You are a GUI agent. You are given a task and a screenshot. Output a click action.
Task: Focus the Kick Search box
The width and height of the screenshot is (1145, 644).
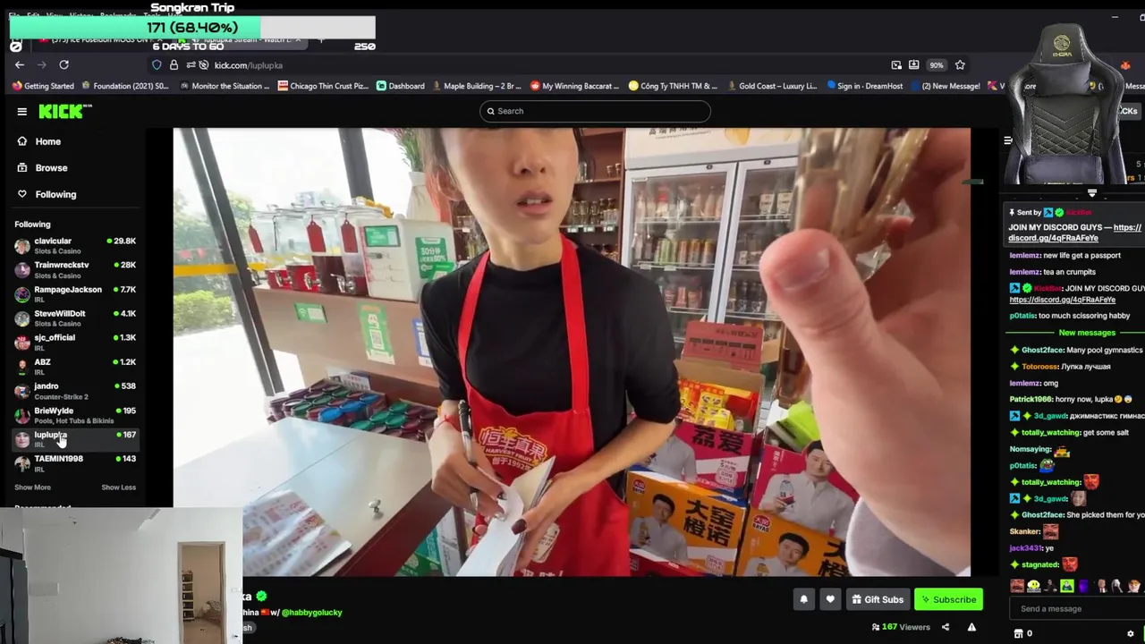click(x=595, y=111)
